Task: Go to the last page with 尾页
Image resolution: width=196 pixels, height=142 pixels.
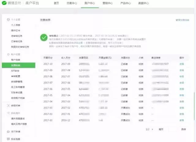Action: tap(161, 129)
